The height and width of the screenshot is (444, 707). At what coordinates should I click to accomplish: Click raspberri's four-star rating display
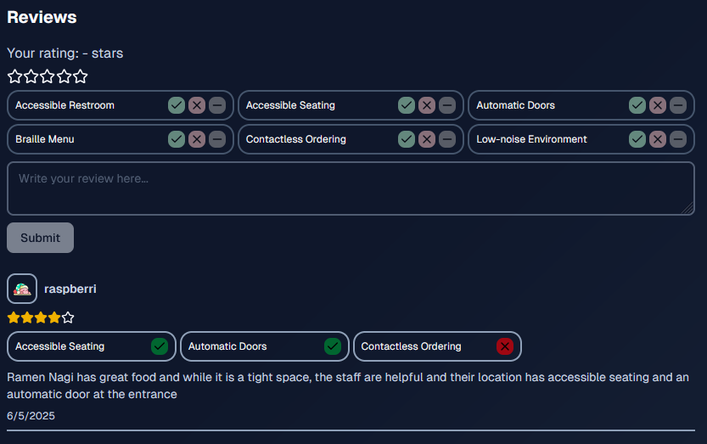click(41, 318)
